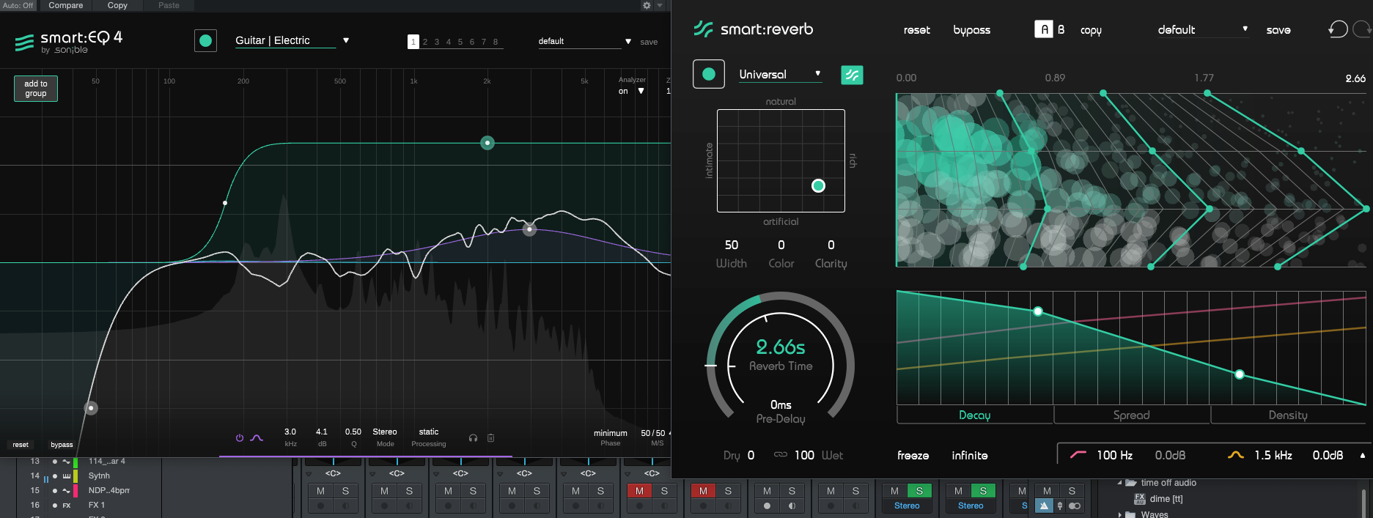Click the orange bell filter icon

[x=1236, y=455]
